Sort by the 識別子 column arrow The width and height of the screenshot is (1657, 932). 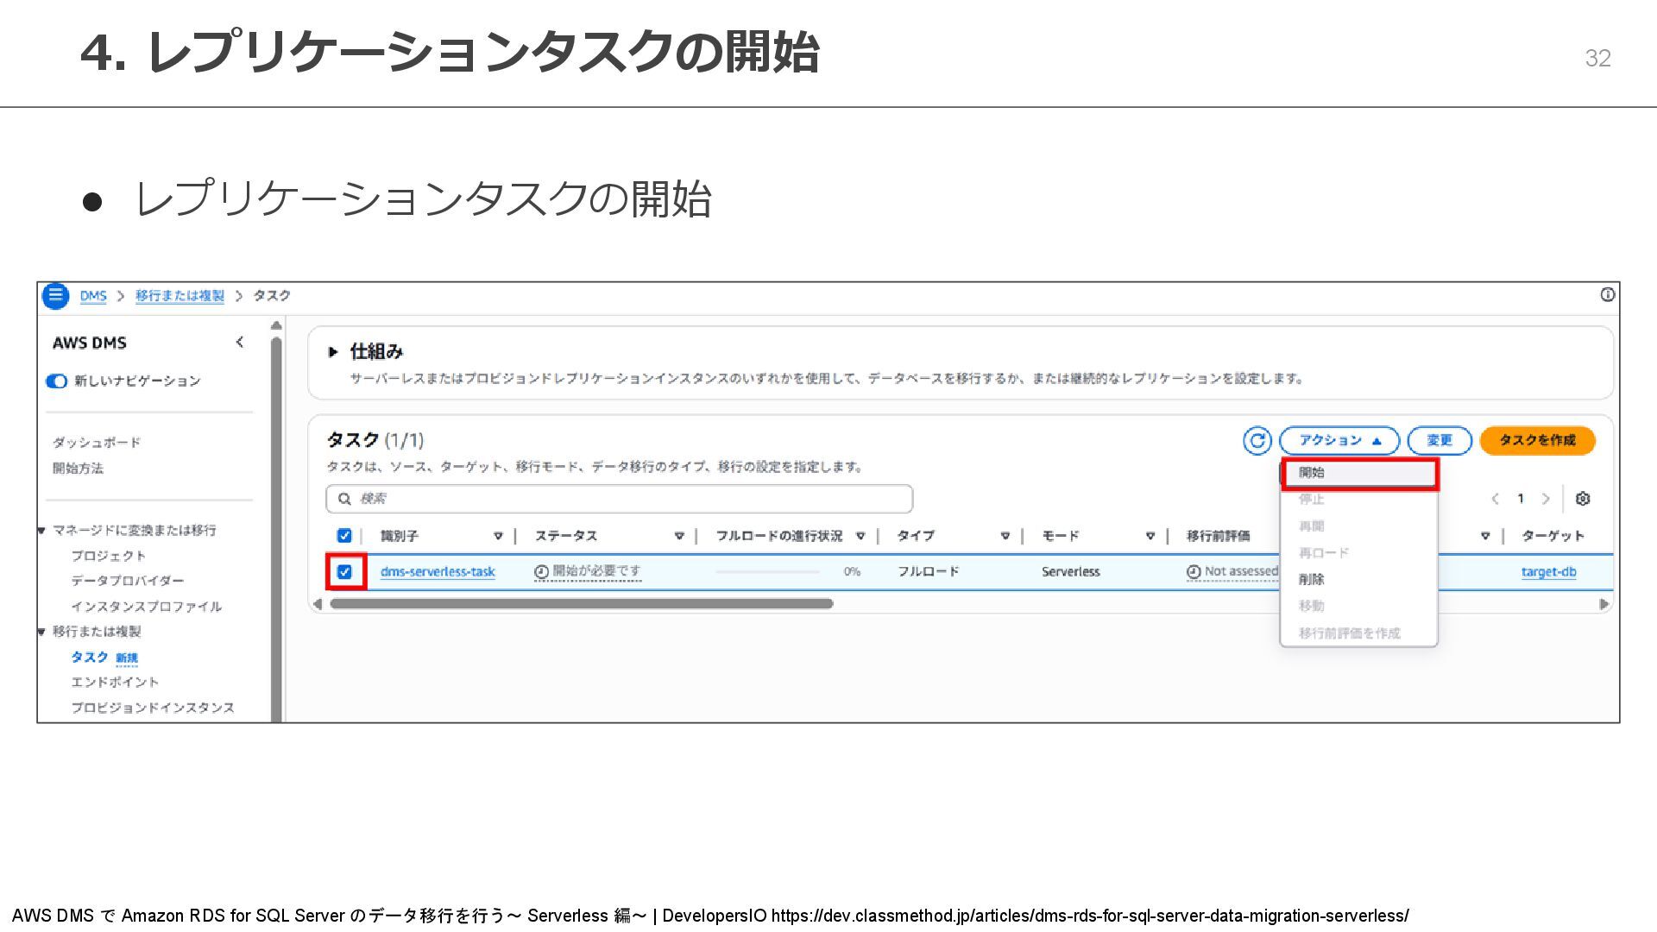[498, 536]
